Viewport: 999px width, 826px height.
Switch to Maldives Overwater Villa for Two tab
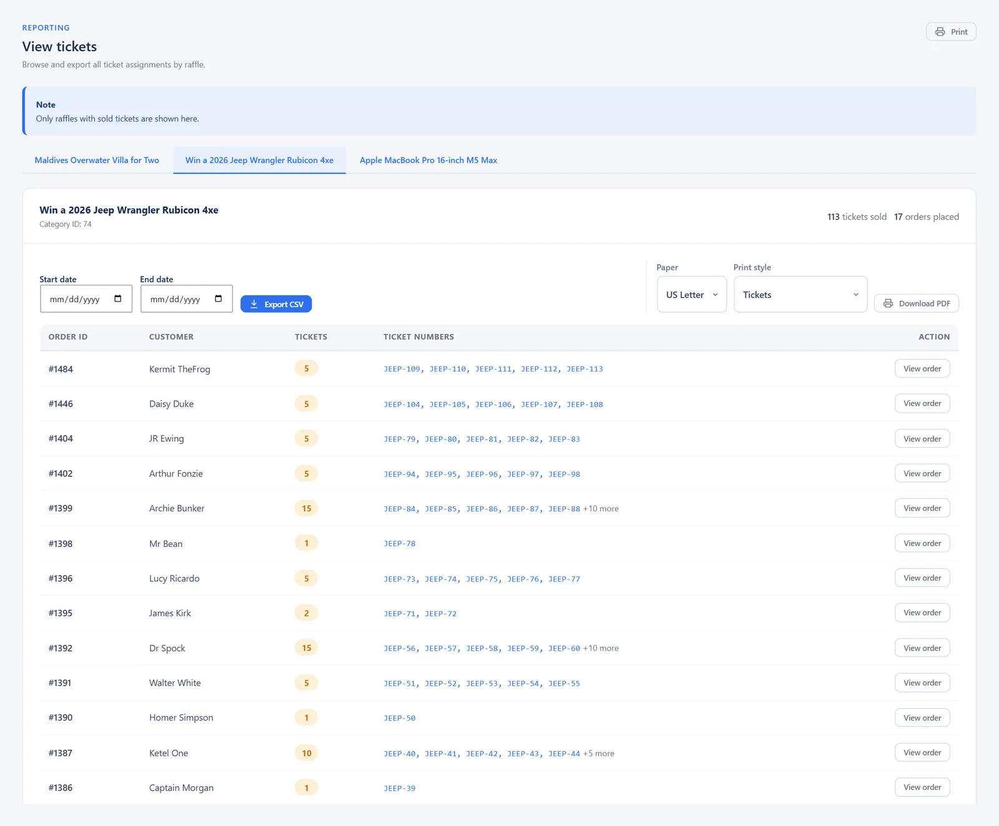97,160
